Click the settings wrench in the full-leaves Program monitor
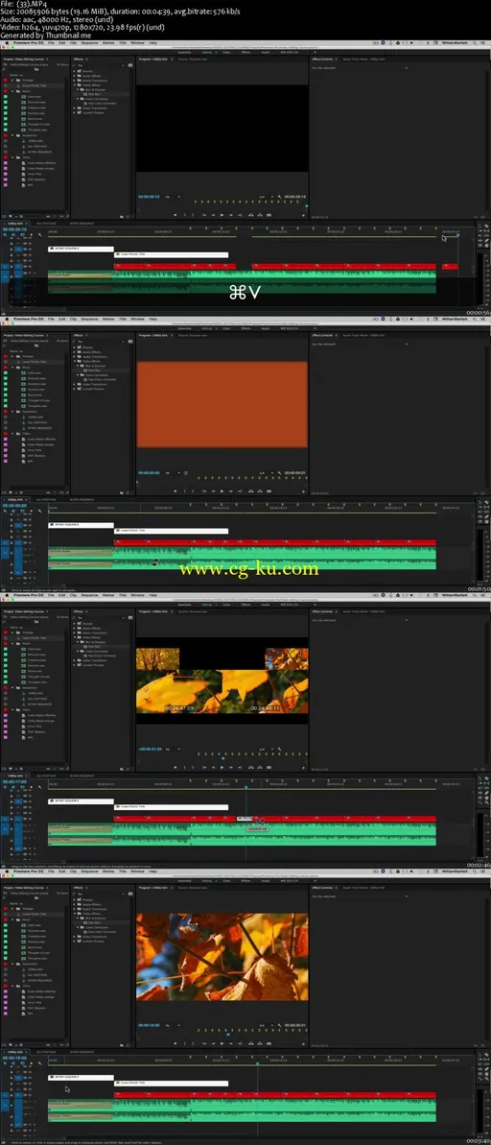This screenshot has height=1145, width=491. pyautogui.click(x=279, y=1024)
